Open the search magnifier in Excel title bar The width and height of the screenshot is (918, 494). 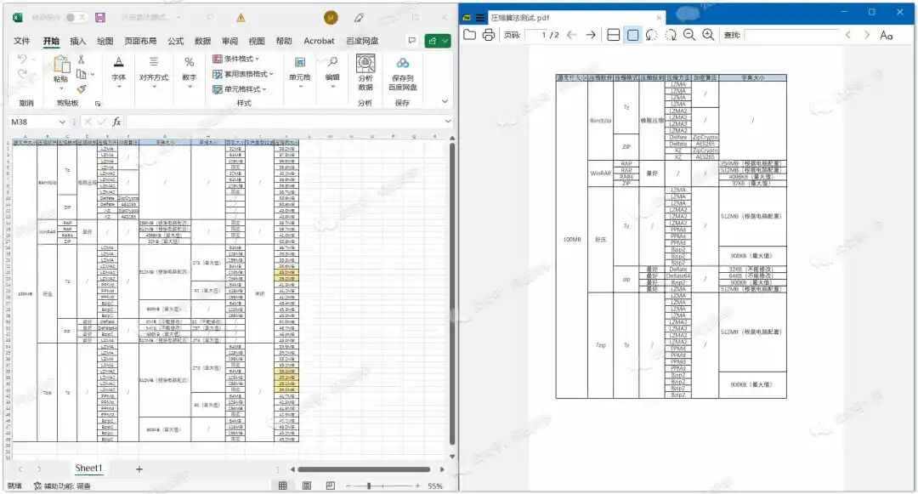pyautogui.click(x=210, y=18)
